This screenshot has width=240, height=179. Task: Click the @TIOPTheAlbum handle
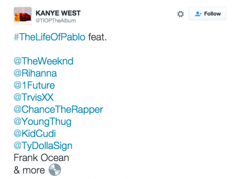click(x=56, y=21)
